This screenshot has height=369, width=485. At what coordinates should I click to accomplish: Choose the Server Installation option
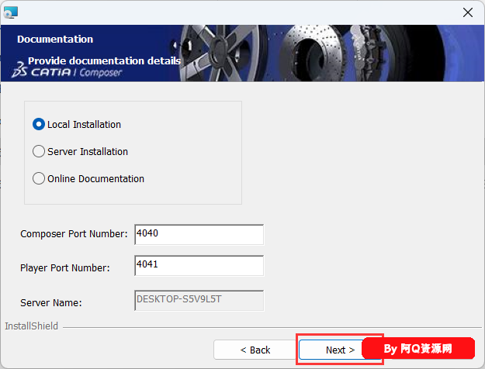point(39,151)
